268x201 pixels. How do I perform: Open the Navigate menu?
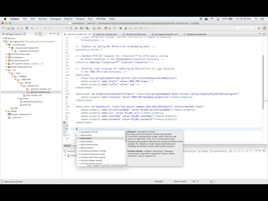(55, 19)
